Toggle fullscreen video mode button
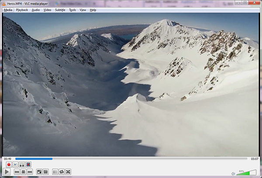The width and height of the screenshot is (262, 178). [x=39, y=171]
